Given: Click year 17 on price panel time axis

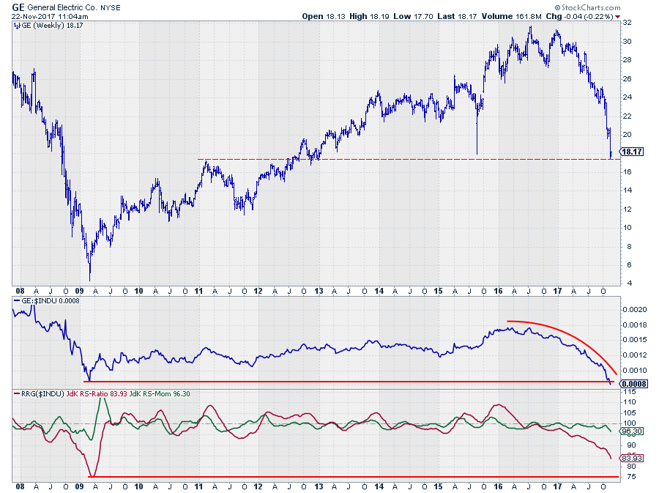Looking at the screenshot, I should click(x=557, y=291).
